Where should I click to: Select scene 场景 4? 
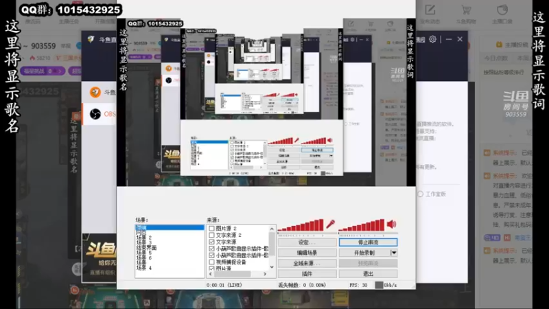point(144,268)
